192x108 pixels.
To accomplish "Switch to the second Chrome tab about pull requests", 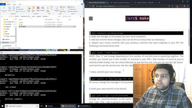I will click(x=121, y=2).
